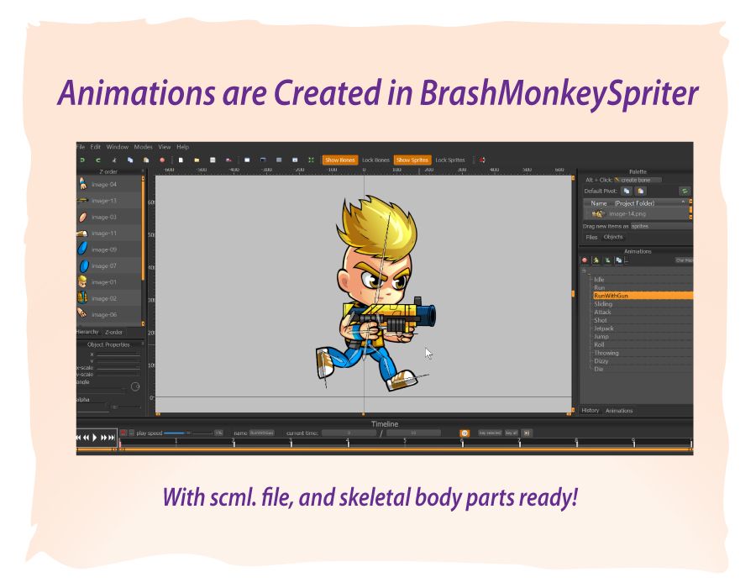The image size is (756, 588).
Task: Switch to the Animations tab at bottom right
Action: tap(619, 411)
